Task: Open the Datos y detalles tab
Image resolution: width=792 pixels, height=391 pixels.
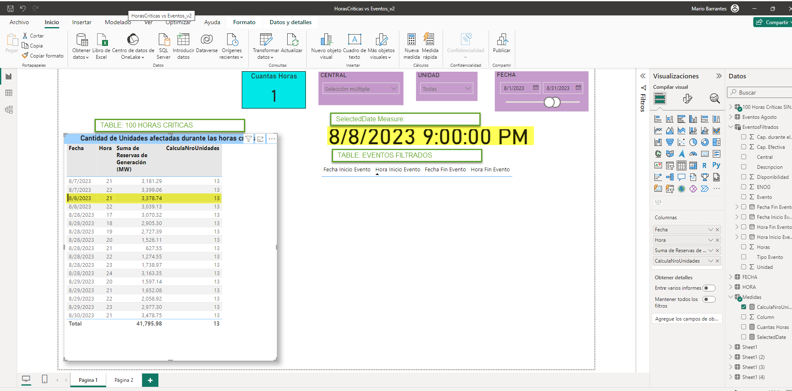Action: tap(291, 22)
